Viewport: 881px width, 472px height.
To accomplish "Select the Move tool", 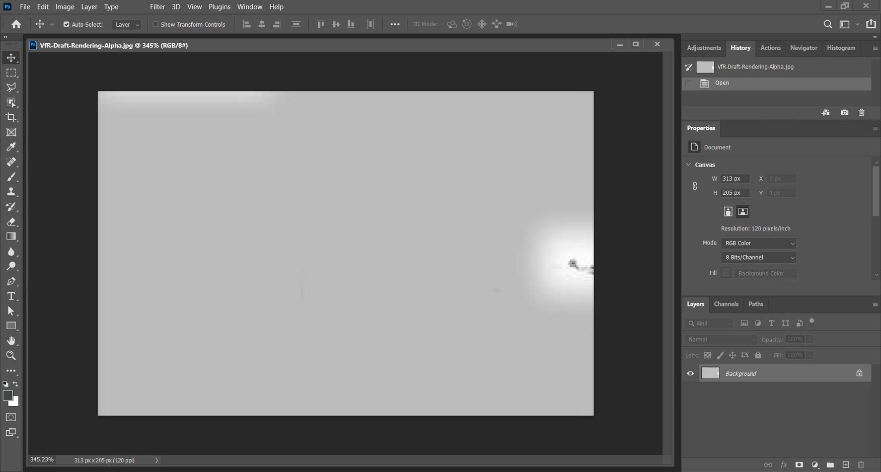I will tap(11, 57).
